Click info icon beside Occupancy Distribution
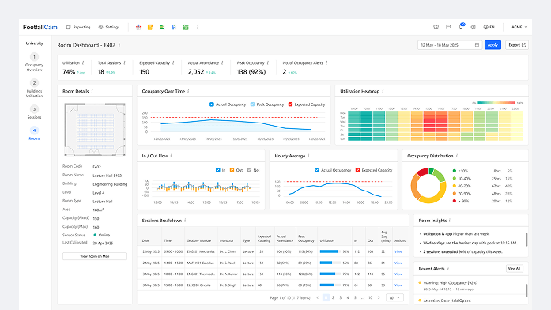 457,156
